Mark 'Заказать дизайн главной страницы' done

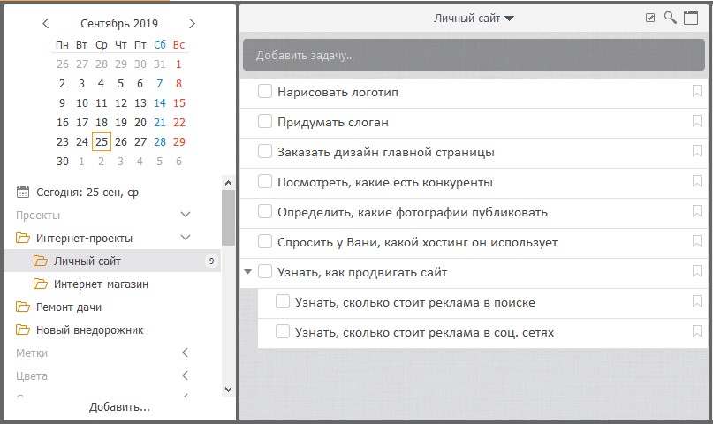[265, 151]
